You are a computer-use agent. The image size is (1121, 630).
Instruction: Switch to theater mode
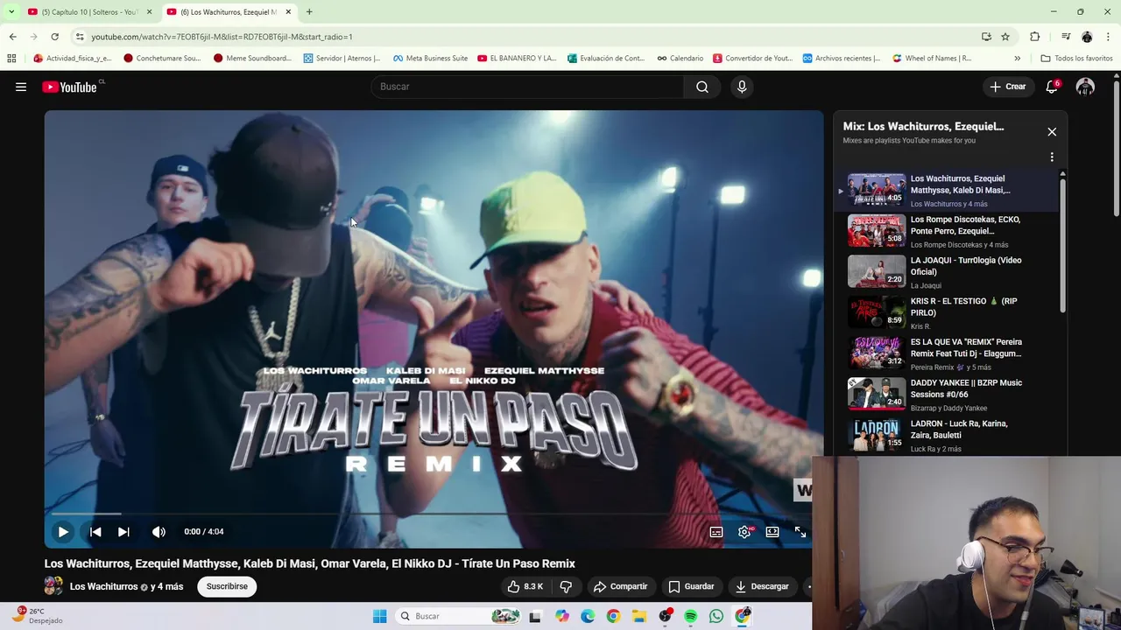[772, 531]
